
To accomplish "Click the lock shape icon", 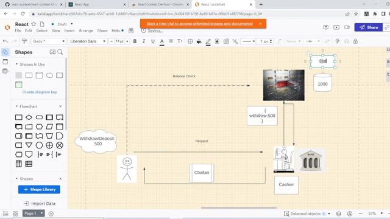I will 355,41.
